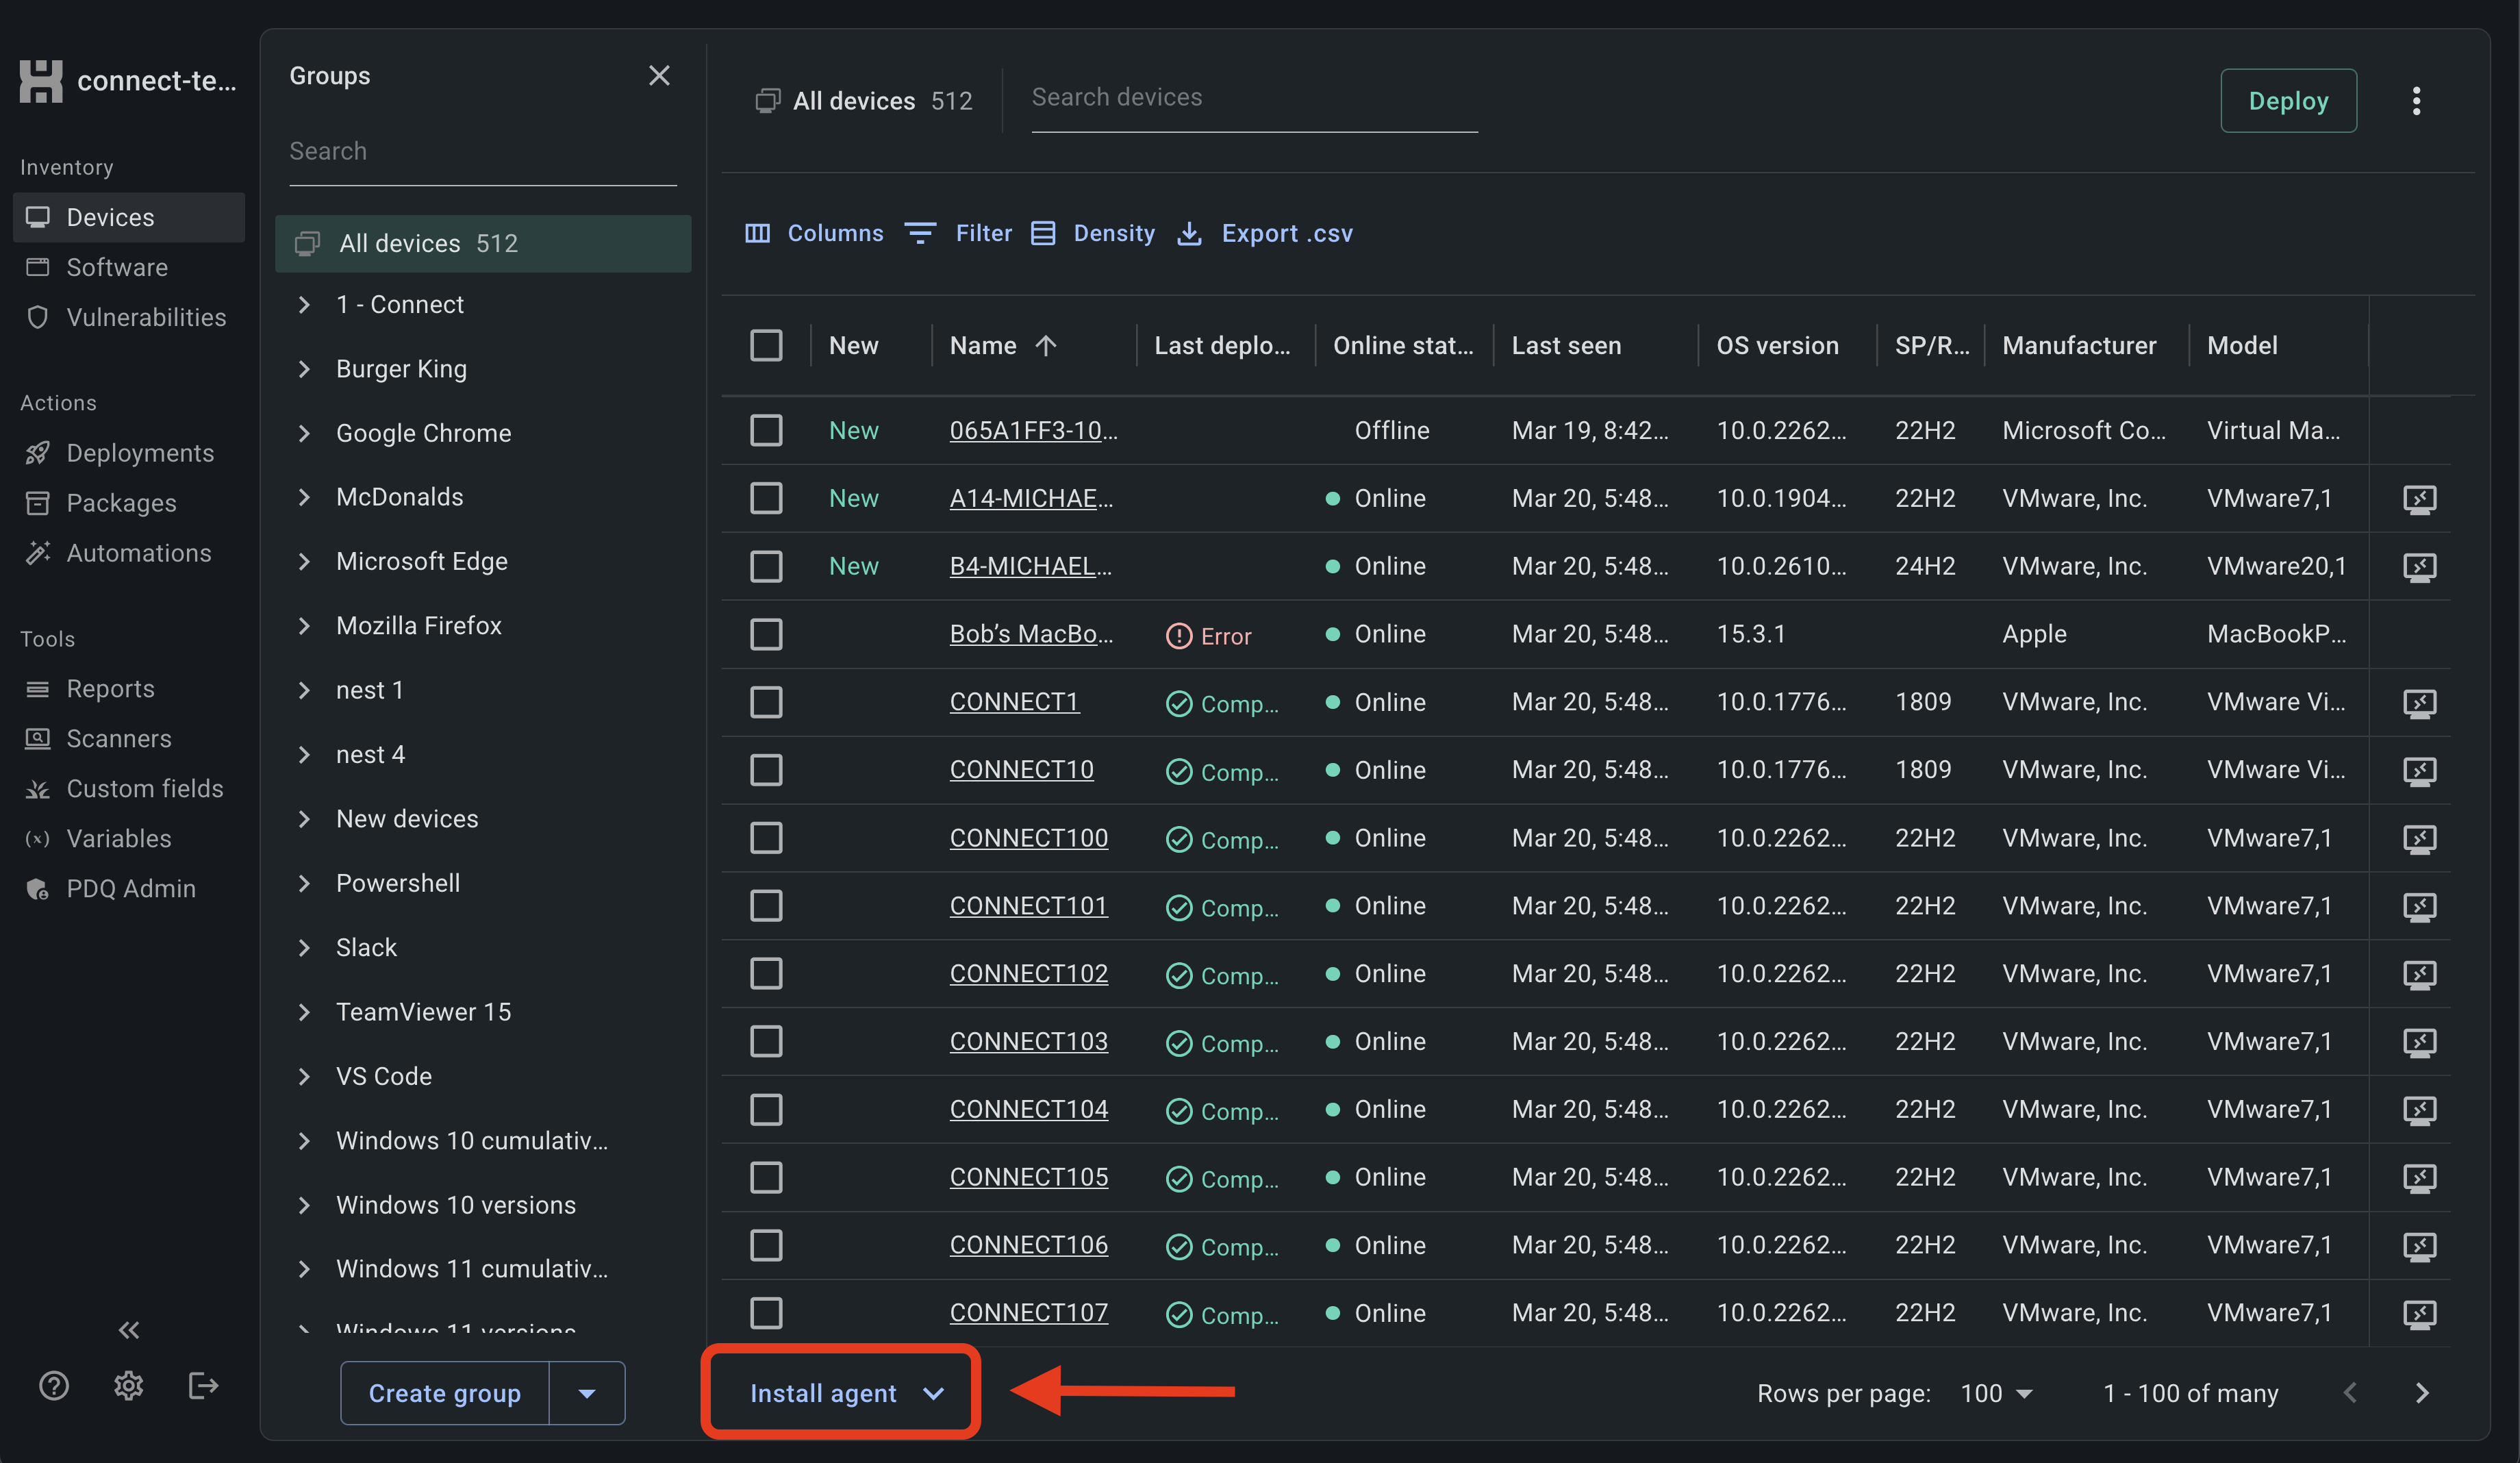Open settings gear icon
The width and height of the screenshot is (2520, 1463).
(x=129, y=1386)
